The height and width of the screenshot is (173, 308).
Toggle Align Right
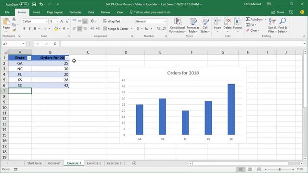coord(85,29)
